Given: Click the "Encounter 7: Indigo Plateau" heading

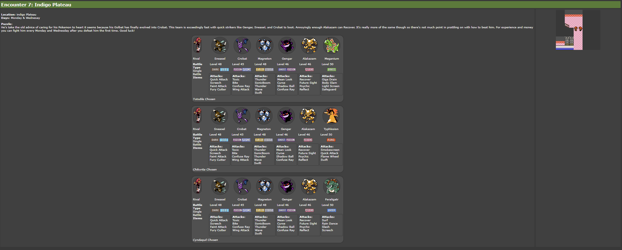Looking at the screenshot, I should coord(36,5).
